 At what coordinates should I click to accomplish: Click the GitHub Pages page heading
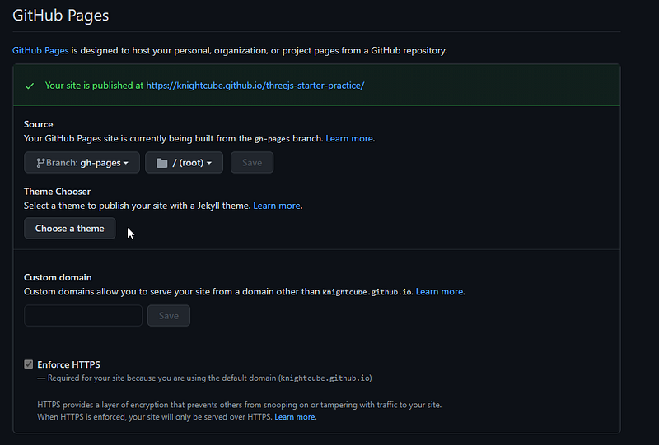coord(60,16)
